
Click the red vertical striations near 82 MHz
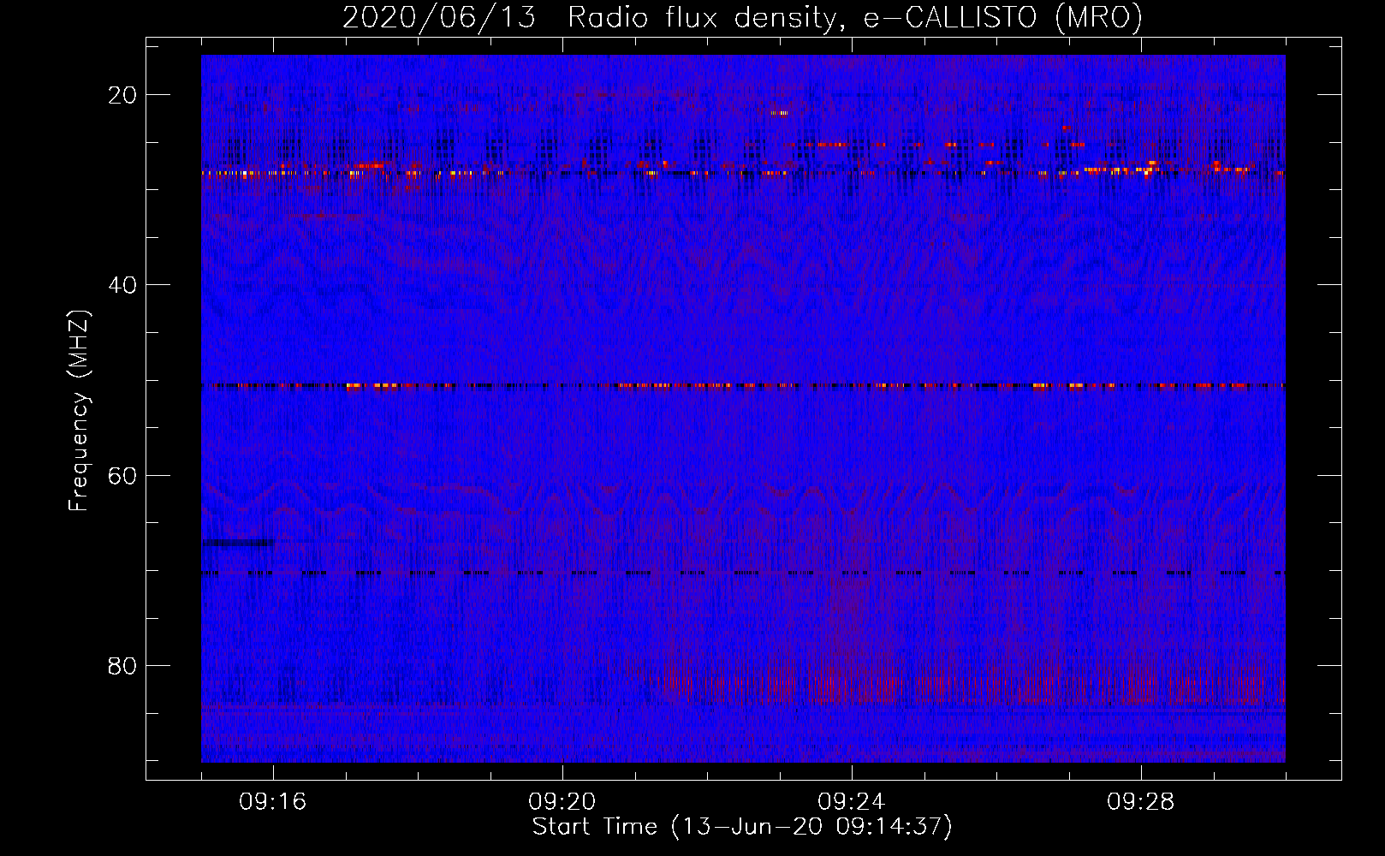coord(856,685)
